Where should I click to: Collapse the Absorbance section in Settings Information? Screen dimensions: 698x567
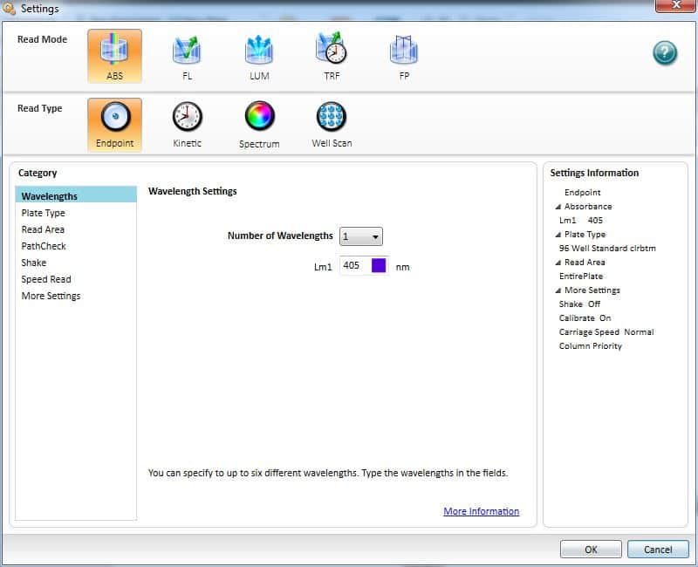[x=558, y=207]
